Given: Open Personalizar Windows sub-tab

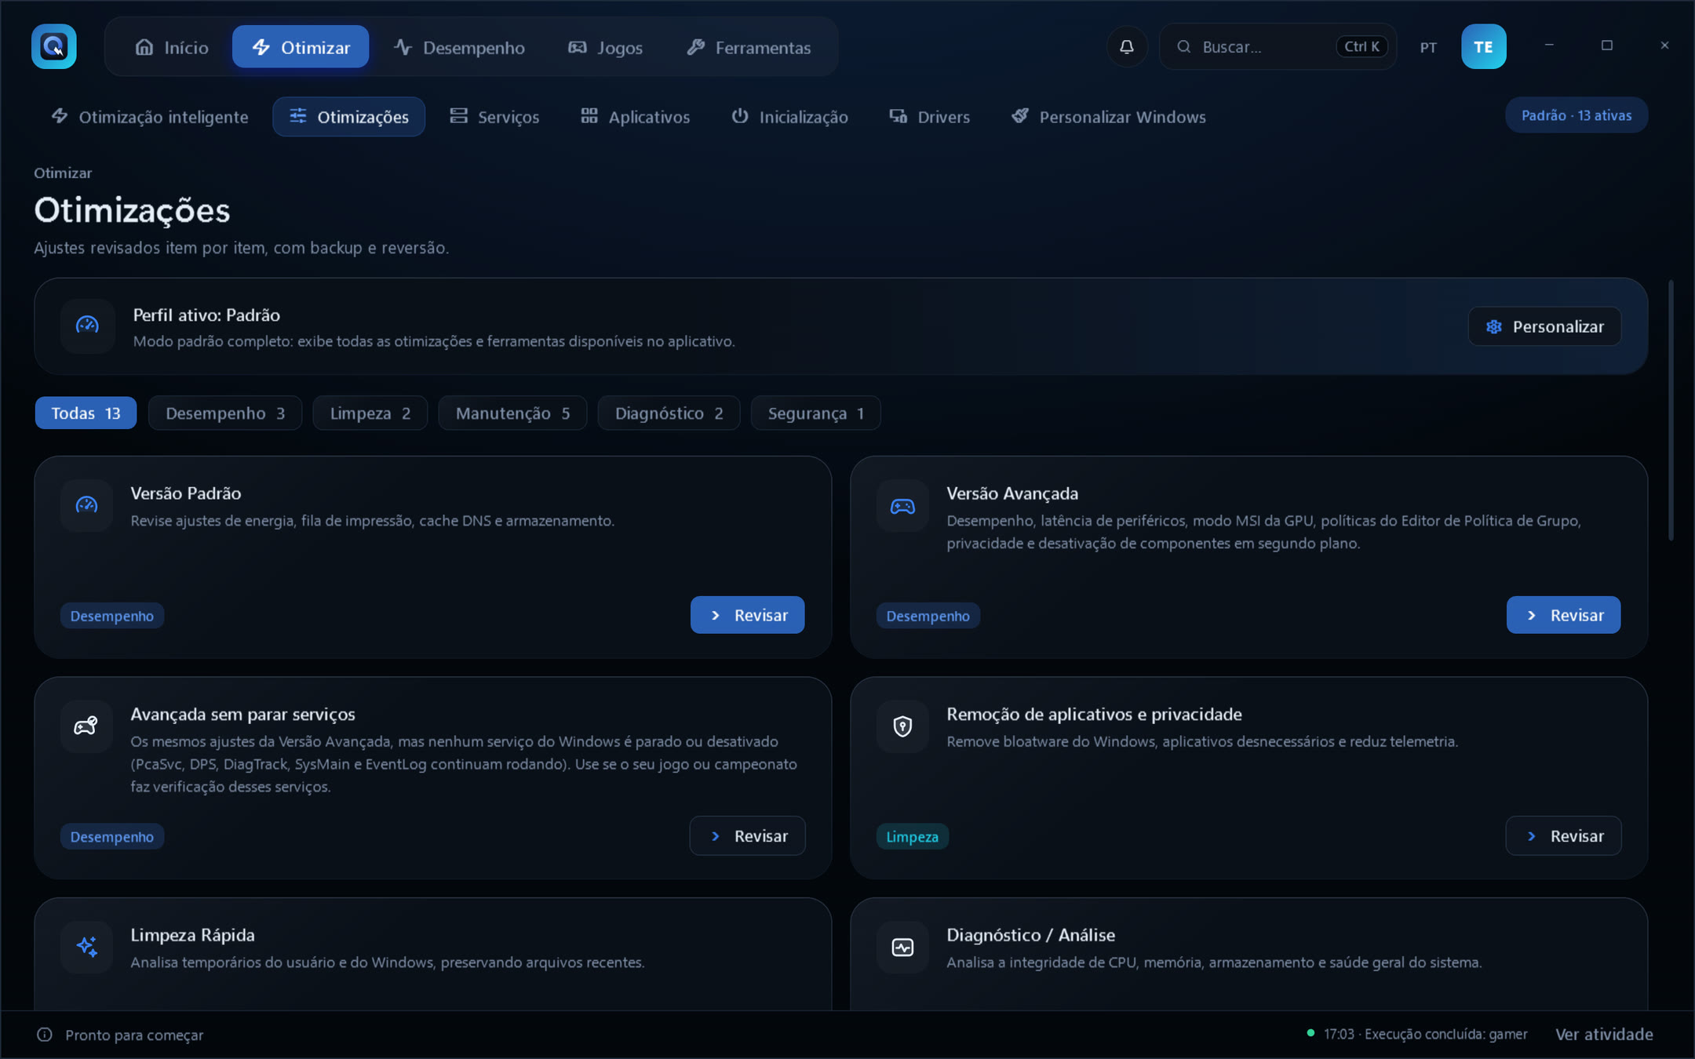Looking at the screenshot, I should [1108, 117].
